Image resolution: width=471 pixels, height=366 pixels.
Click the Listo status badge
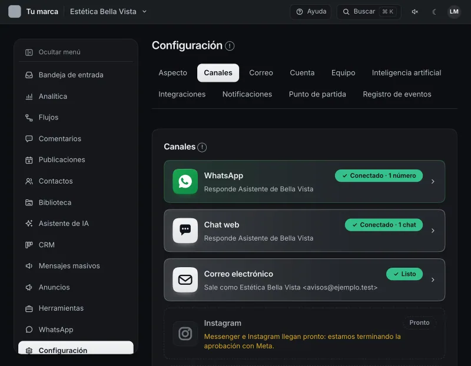pyautogui.click(x=404, y=274)
